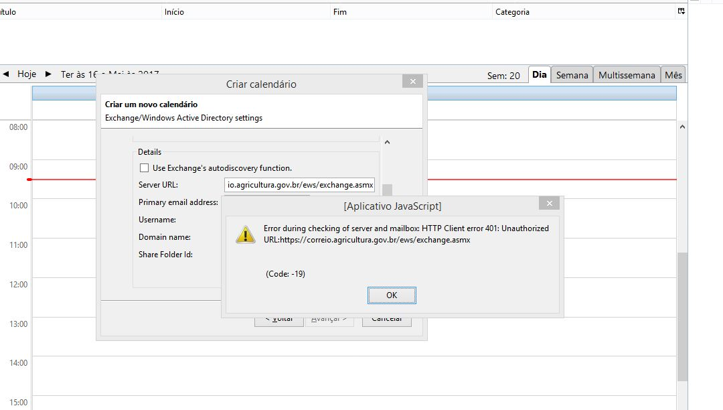Screen dimensions: 723x410
Task: Click the error URL text line
Action: point(367,240)
